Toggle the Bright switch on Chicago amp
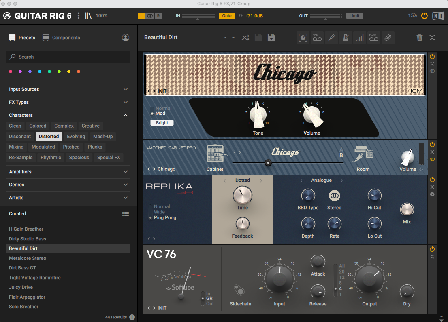The height and width of the screenshot is (322, 448). pos(162,123)
